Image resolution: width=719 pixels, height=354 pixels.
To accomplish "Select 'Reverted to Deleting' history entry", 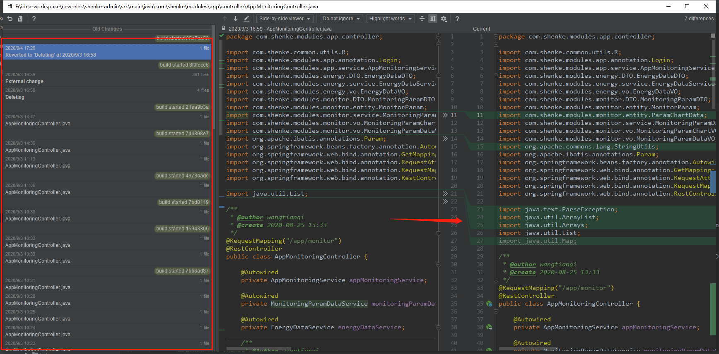I will click(x=107, y=52).
